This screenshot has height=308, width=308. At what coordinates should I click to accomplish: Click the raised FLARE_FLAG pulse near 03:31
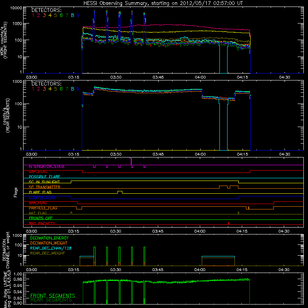[120, 192]
